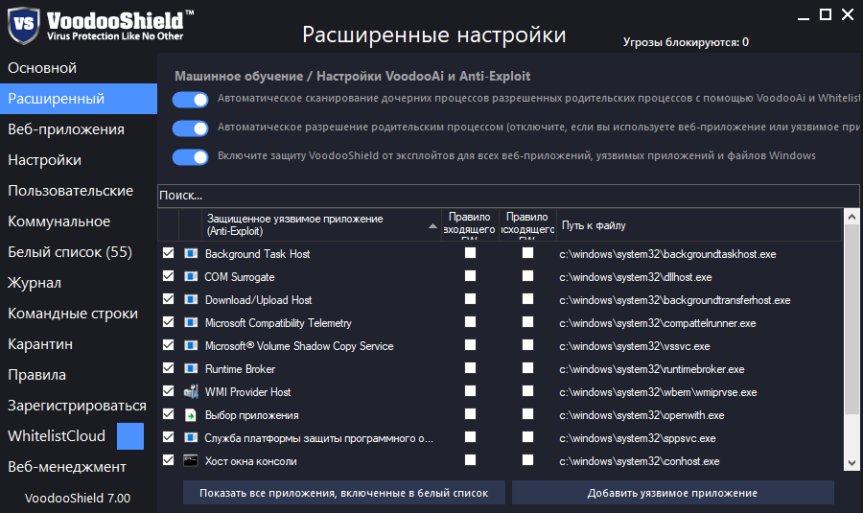Screen dimensions: 863x513
Task: Open Пользовательские section
Action: coord(79,191)
